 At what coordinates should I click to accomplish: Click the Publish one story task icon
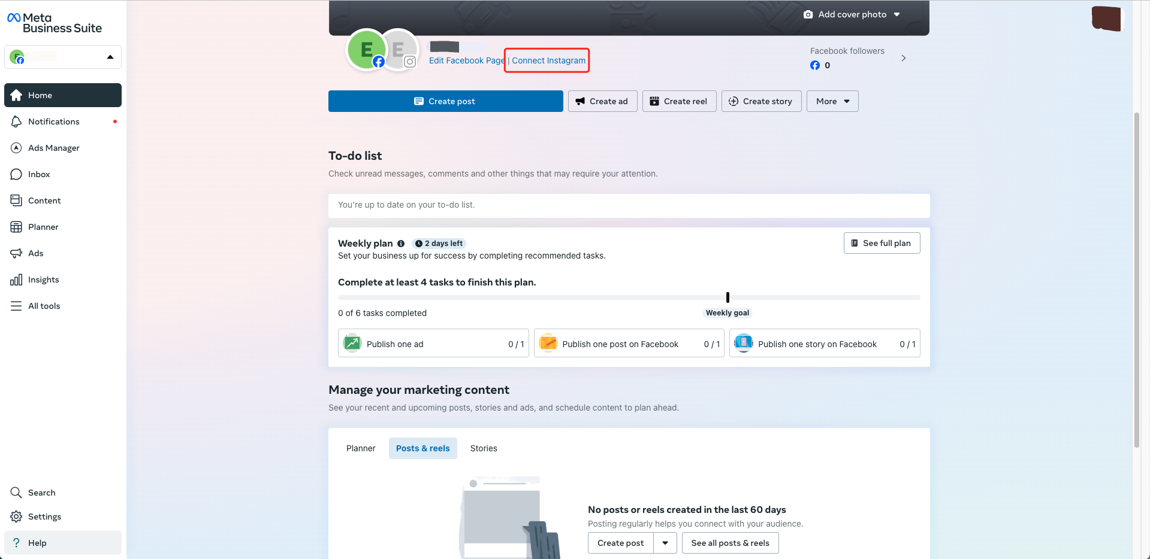(x=744, y=343)
